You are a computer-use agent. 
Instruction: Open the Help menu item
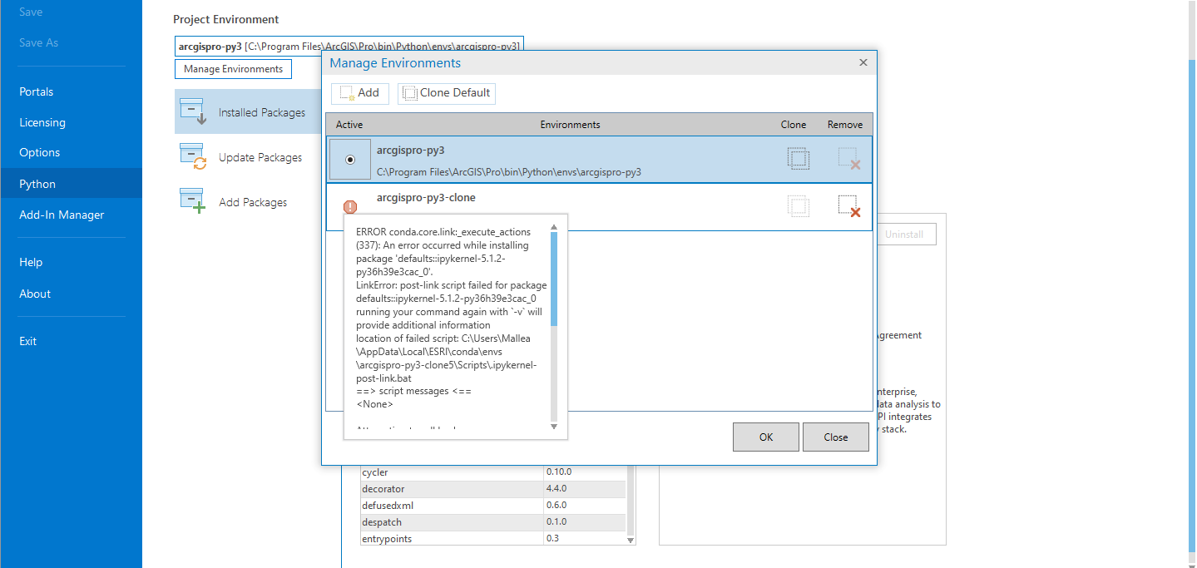(x=31, y=262)
